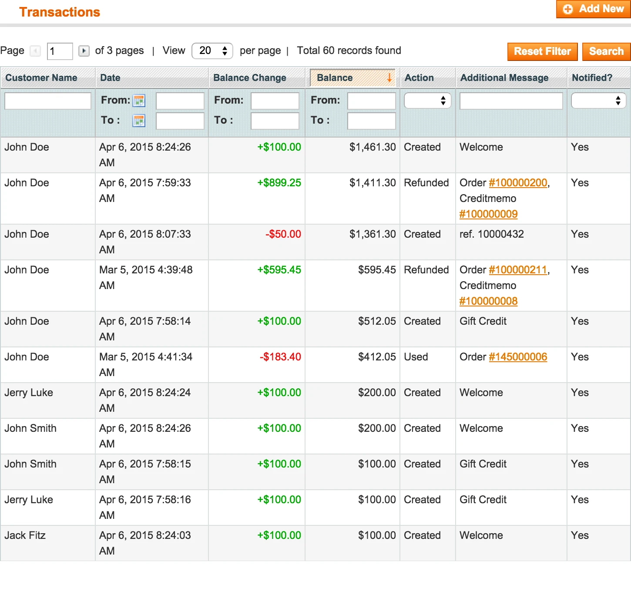Open order #100000200 link

(518, 183)
